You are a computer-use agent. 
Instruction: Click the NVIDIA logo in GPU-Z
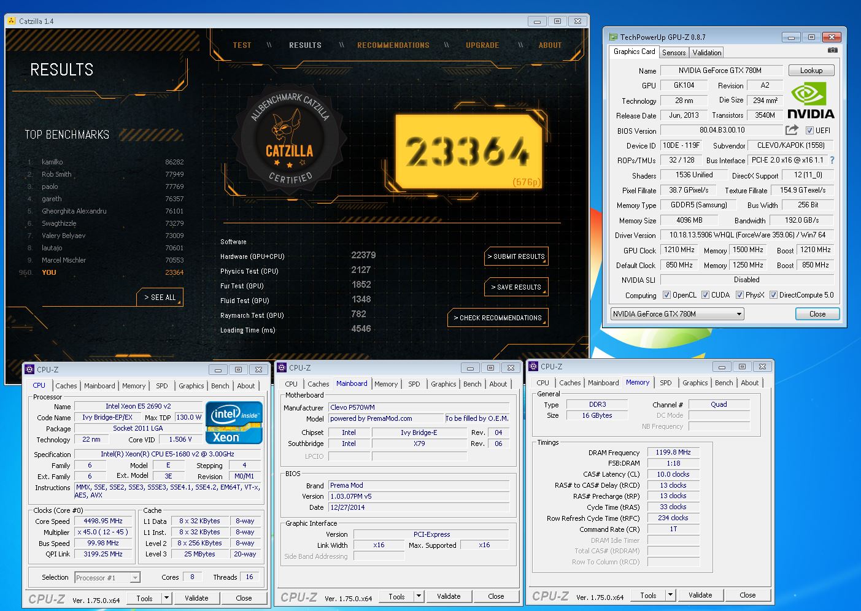point(811,101)
